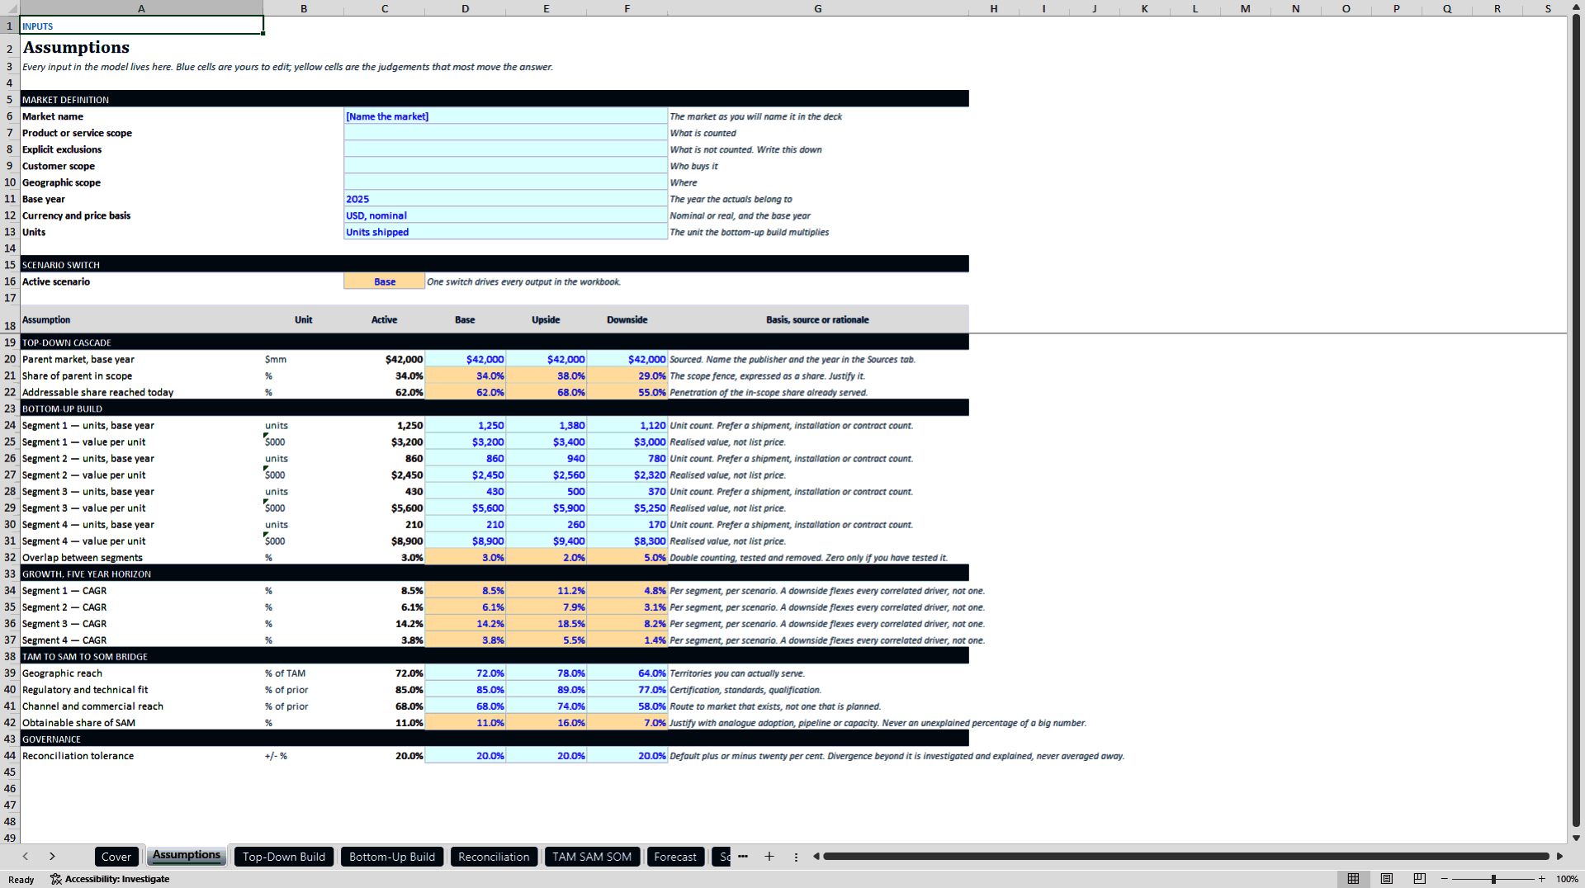Zoom out with minus icon
Viewport: 1585px width, 888px height.
[1445, 879]
